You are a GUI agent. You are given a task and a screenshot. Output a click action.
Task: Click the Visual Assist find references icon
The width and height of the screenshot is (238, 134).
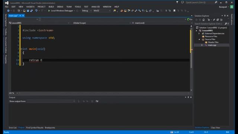click(x=132, y=11)
